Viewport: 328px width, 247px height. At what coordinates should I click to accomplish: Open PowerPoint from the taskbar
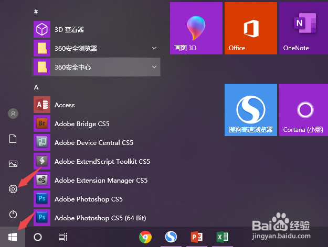point(197,237)
